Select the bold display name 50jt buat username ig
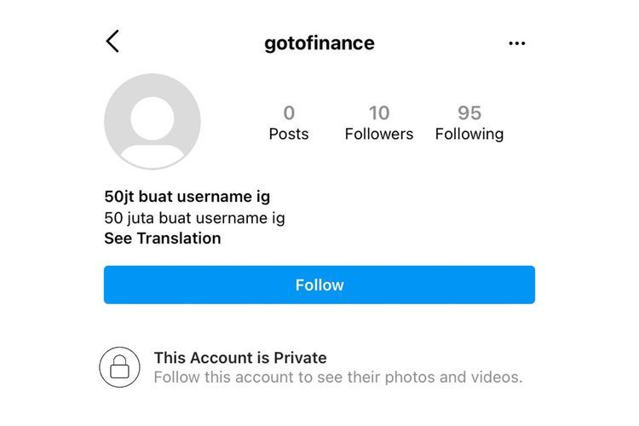The width and height of the screenshot is (639, 426). click(187, 197)
